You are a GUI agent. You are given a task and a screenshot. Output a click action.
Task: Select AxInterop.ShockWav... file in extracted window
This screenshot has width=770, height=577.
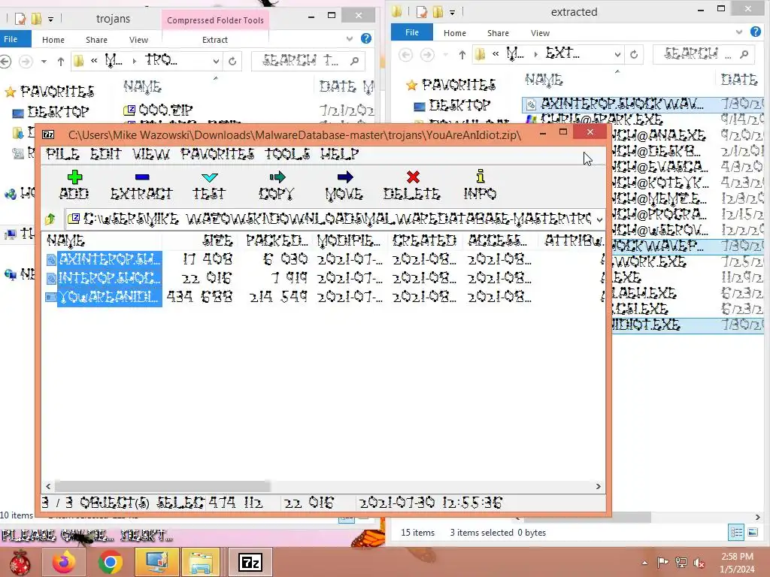tap(644, 104)
